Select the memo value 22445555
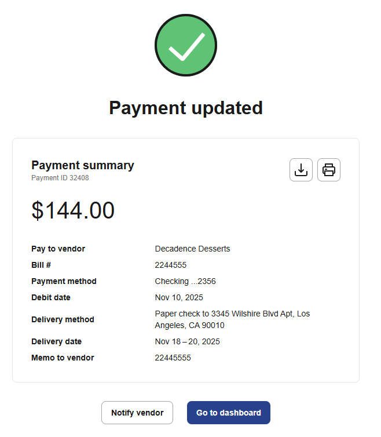The height and width of the screenshot is (437, 381). [173, 358]
